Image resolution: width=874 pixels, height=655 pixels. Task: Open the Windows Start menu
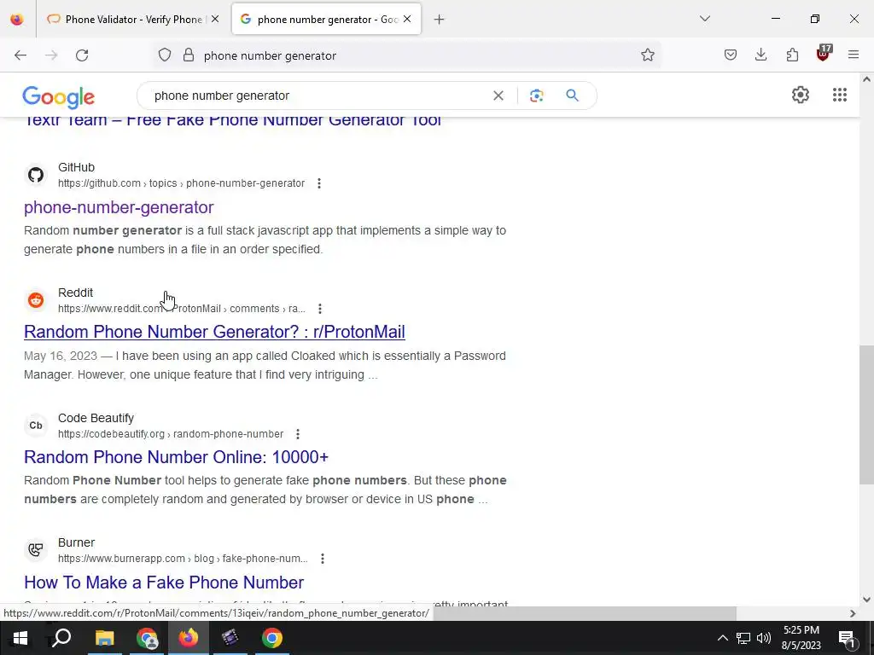pos(20,638)
